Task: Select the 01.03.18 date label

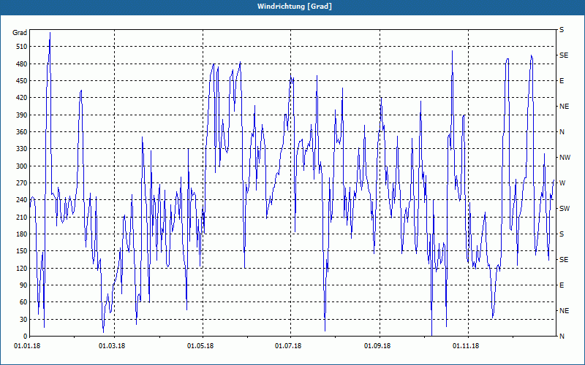Action: (x=112, y=346)
